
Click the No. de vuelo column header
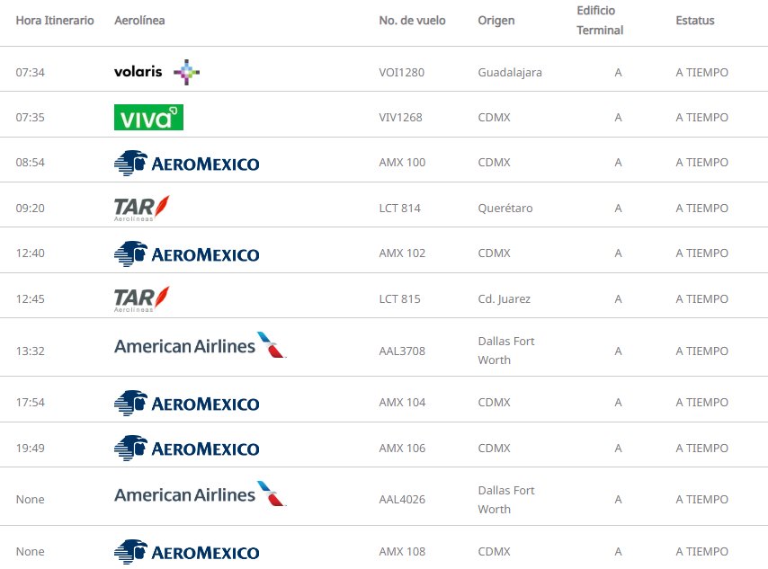[412, 21]
